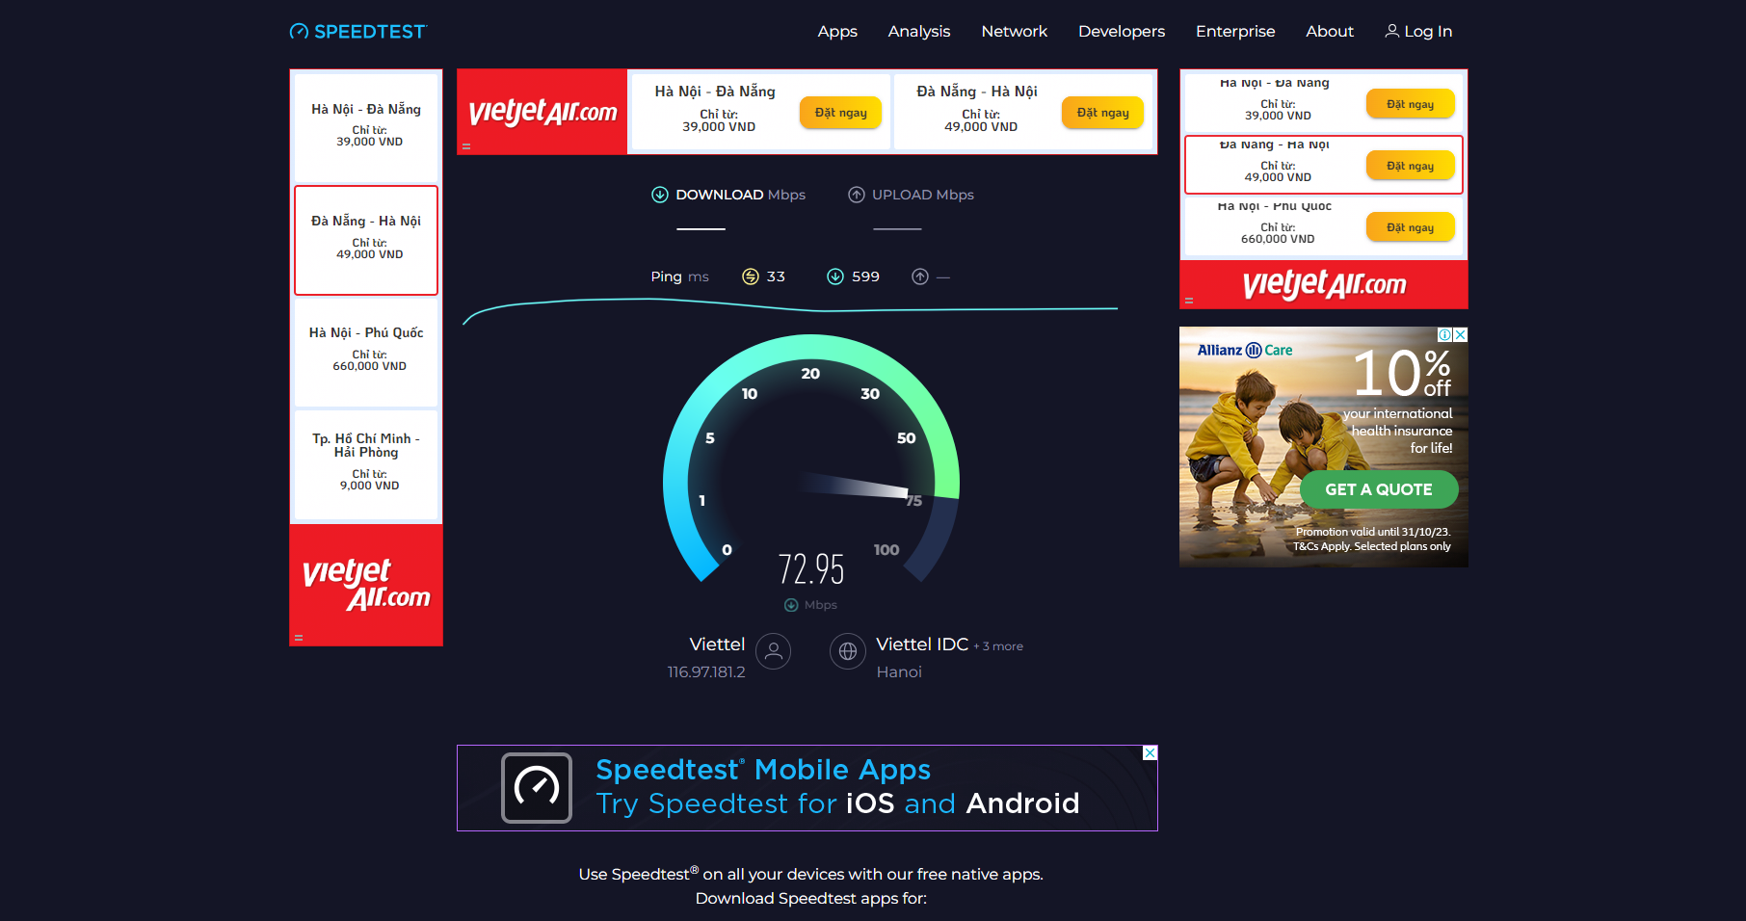Click the right ad menu handle icon
1746x921 pixels.
(x=1189, y=301)
